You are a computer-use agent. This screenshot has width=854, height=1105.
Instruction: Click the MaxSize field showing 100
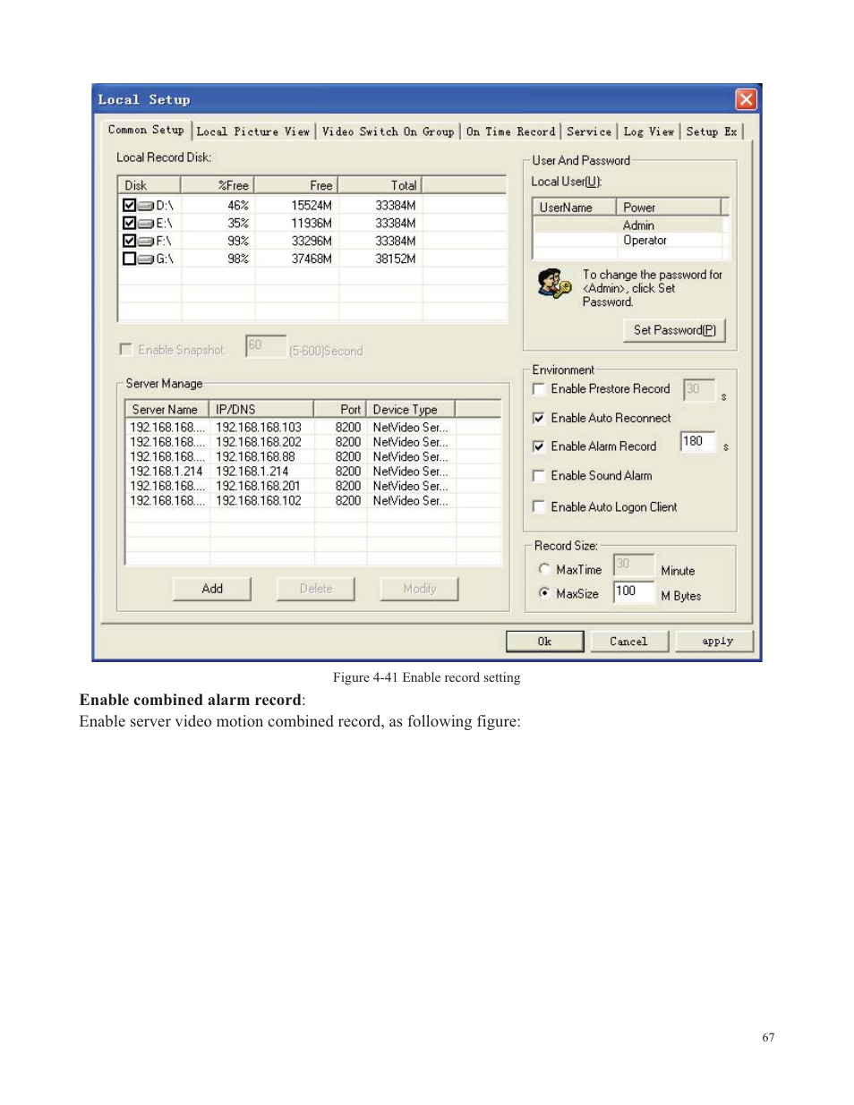[634, 591]
